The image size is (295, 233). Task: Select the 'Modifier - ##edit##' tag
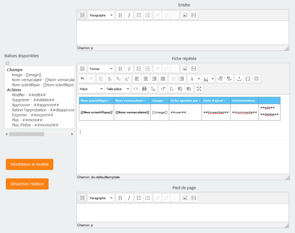point(29,95)
